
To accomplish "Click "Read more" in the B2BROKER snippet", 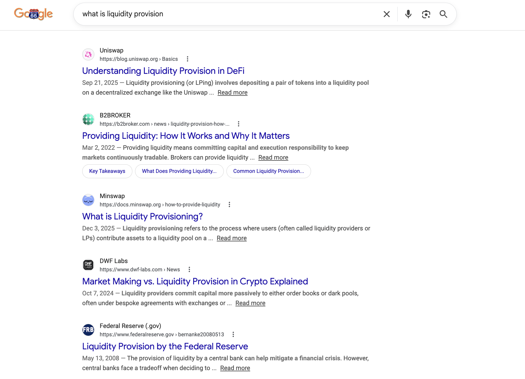I will 273,157.
